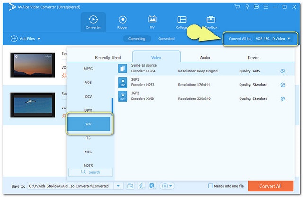Click Encoder: H.264 text
The height and width of the screenshot is (197, 303).
(143, 71)
